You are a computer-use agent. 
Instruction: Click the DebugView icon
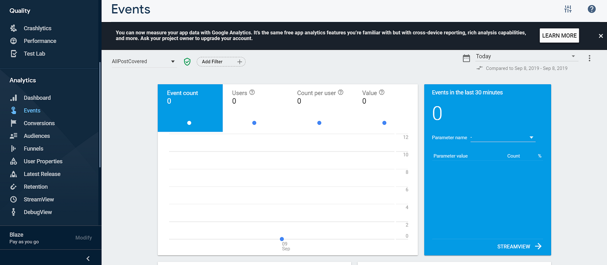tap(14, 212)
